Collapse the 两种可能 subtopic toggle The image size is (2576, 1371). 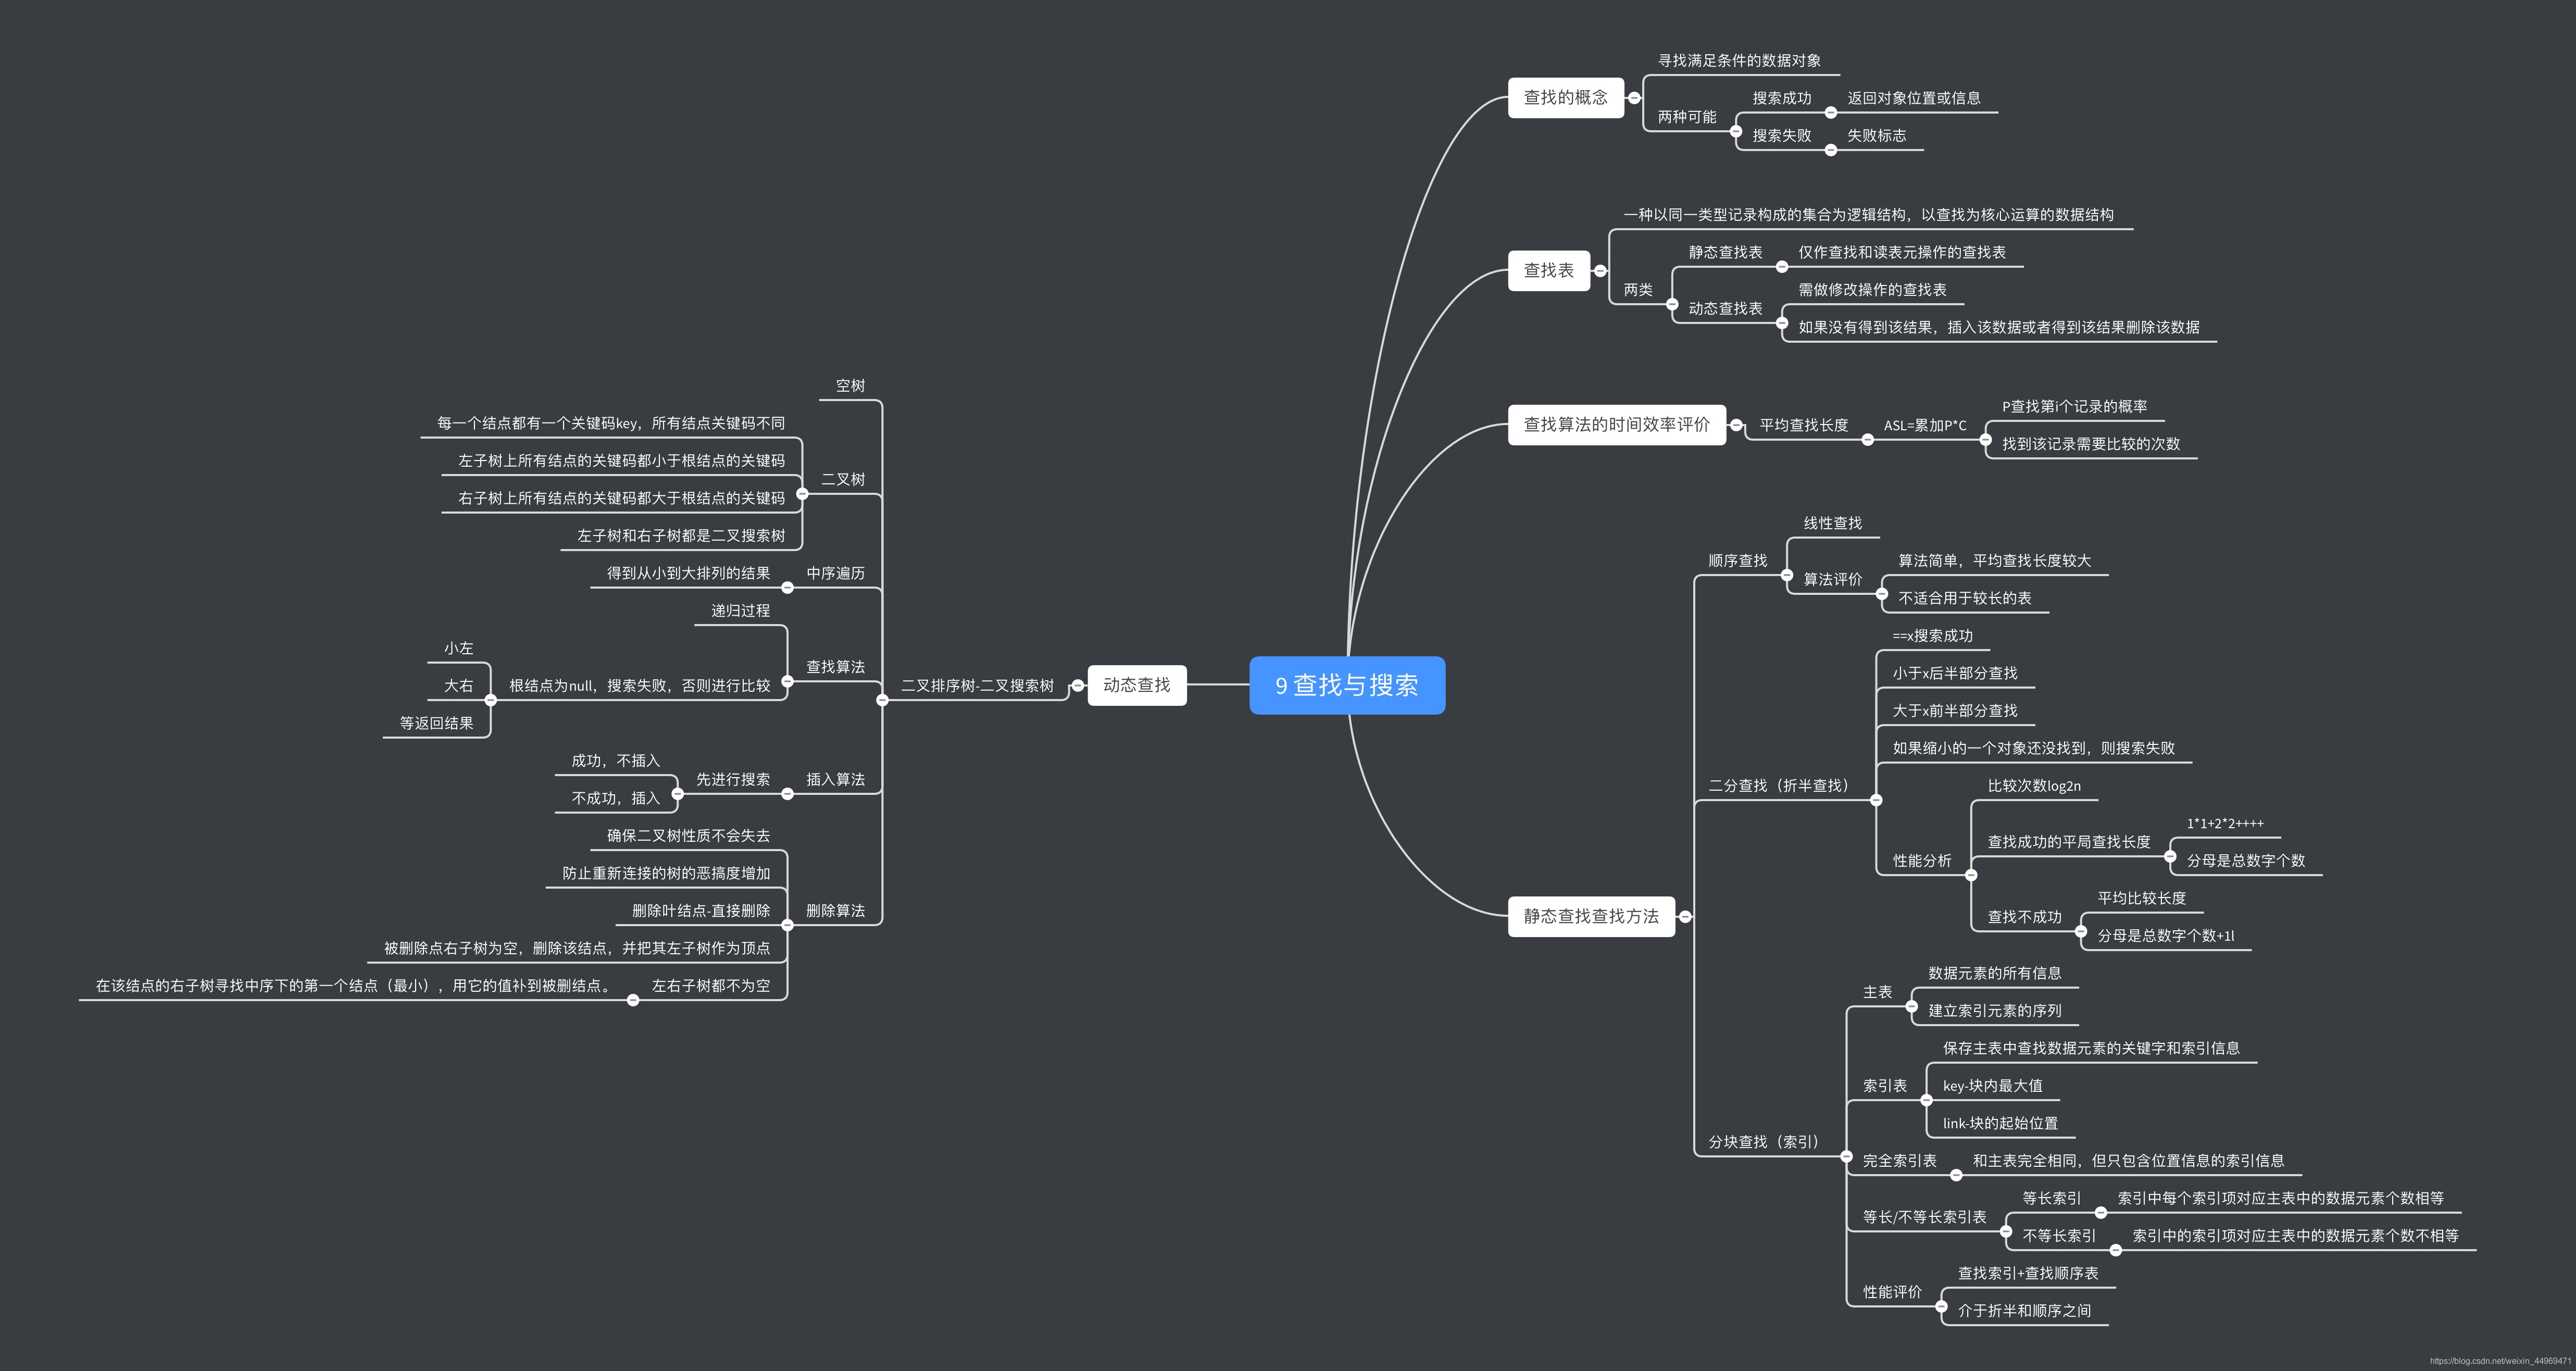tap(1736, 131)
